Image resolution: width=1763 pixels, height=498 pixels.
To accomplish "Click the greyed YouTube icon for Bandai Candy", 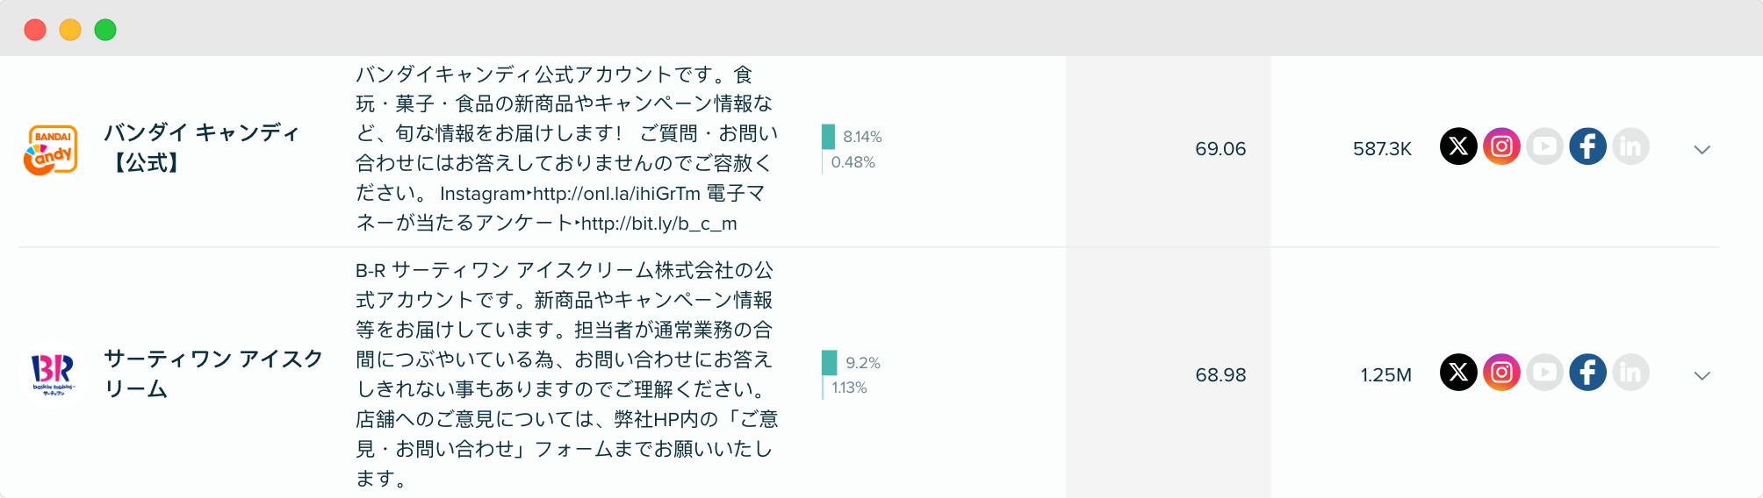I will point(1544,146).
